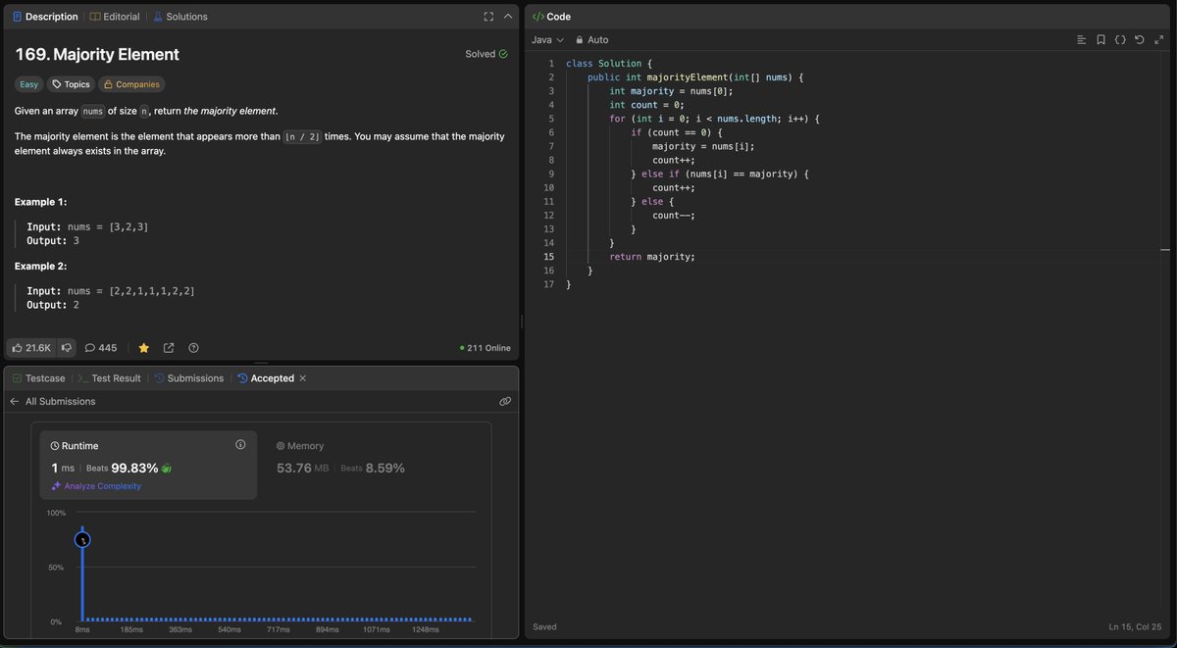The height and width of the screenshot is (648, 1177).
Task: Close the Accepted tab
Action: (x=303, y=378)
